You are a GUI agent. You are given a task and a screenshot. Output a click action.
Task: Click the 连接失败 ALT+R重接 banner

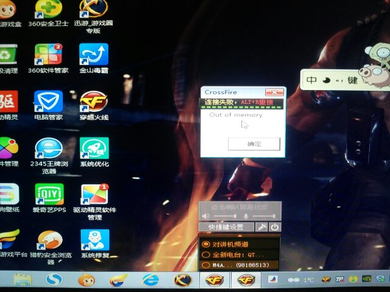(241, 104)
